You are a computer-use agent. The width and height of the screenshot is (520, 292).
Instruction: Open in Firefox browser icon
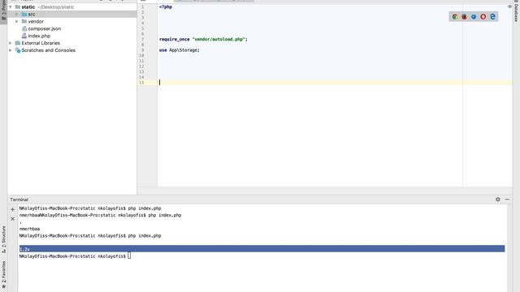click(x=464, y=16)
